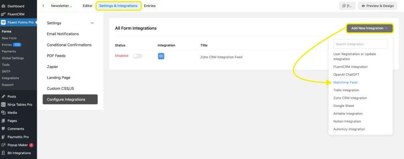The width and height of the screenshot is (404, 159).
Task: Open Preview & Design
Action: tap(378, 6)
